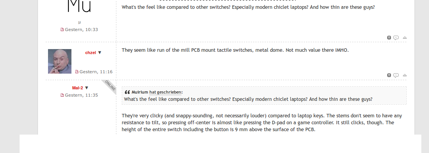Screen dimensions: 429x153
Task: Open chzel's user profile link
Action: click(x=91, y=53)
